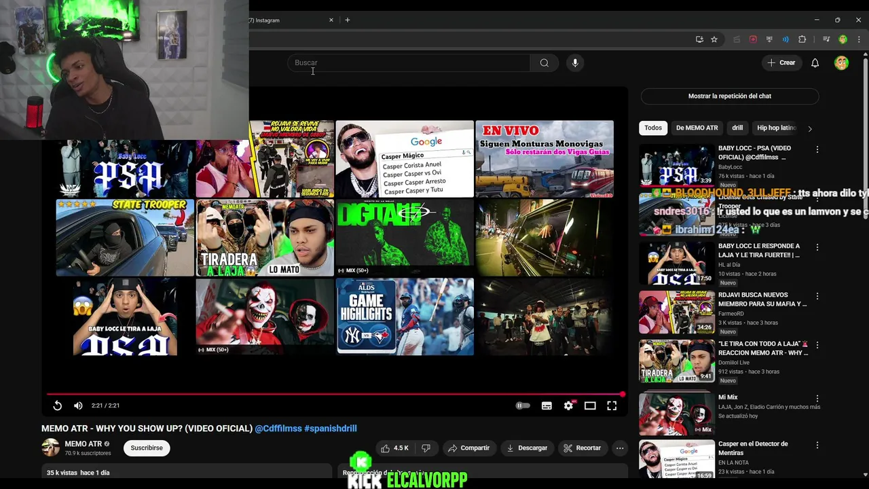Select the Todos filter chip
The height and width of the screenshot is (489, 869).
[653, 128]
